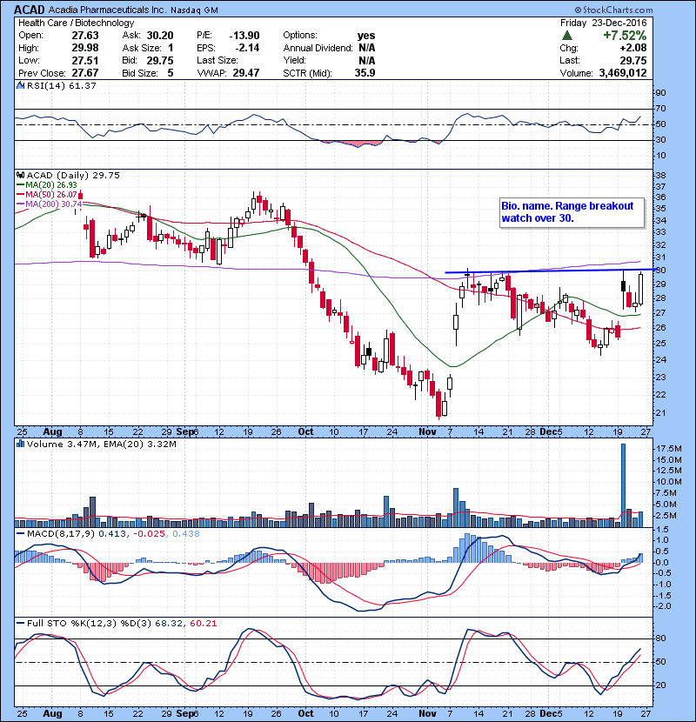
Task: Click the blue resistance trendline at 30
Action: tap(551, 271)
